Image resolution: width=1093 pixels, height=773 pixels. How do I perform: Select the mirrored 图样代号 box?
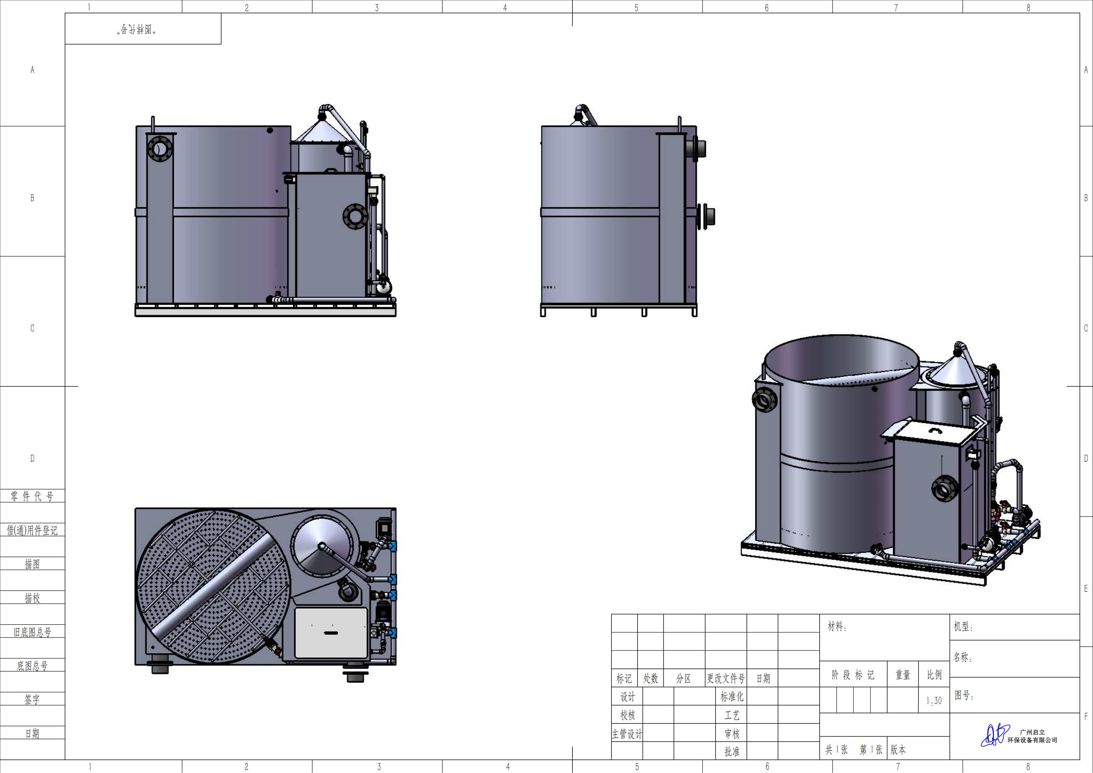click(143, 29)
